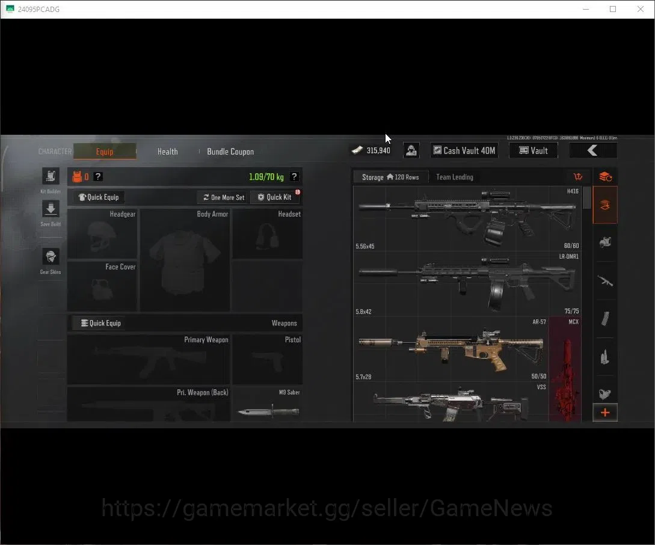
Task: Open the Bundle Coupon tab
Action: click(x=230, y=152)
